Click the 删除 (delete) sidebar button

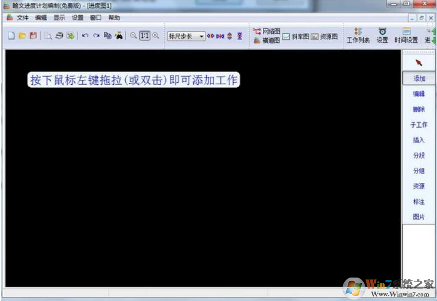tap(418, 109)
